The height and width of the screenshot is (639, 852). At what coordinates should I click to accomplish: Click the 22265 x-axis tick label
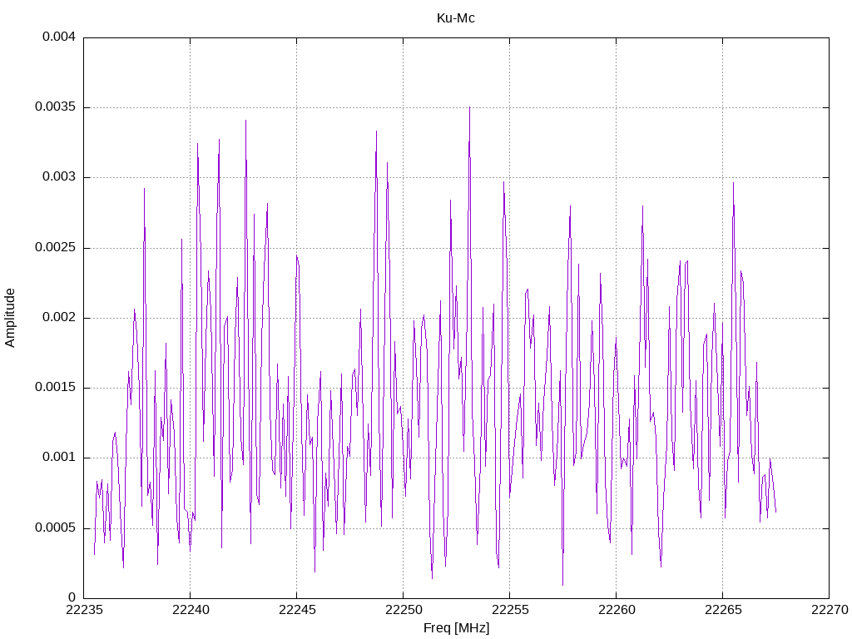723,610
